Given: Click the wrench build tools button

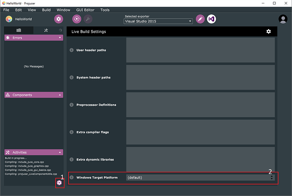Looking at the screenshot, I should (88, 19).
